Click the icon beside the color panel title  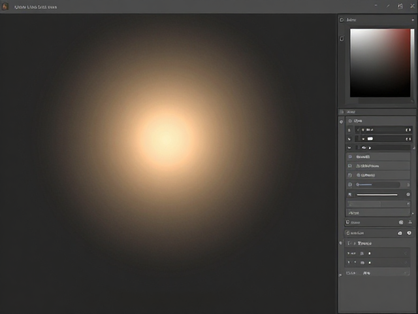342,20
